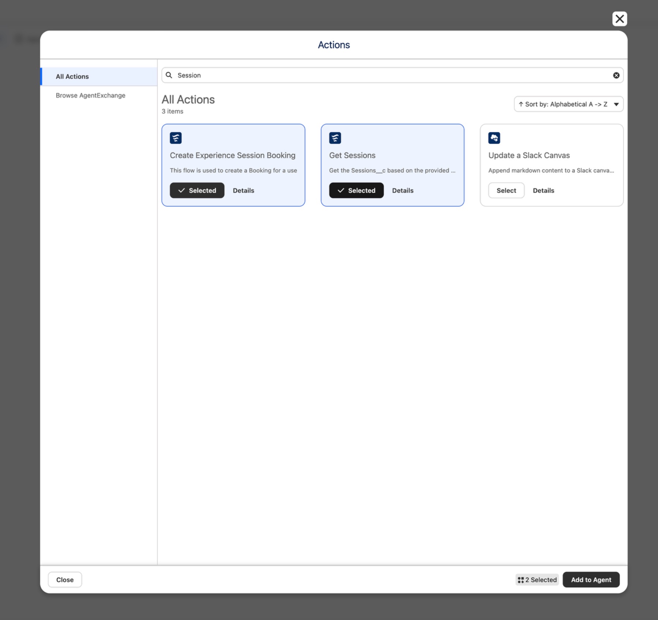The height and width of the screenshot is (620, 658).
Task: Clear the Session search text
Action: tap(616, 75)
